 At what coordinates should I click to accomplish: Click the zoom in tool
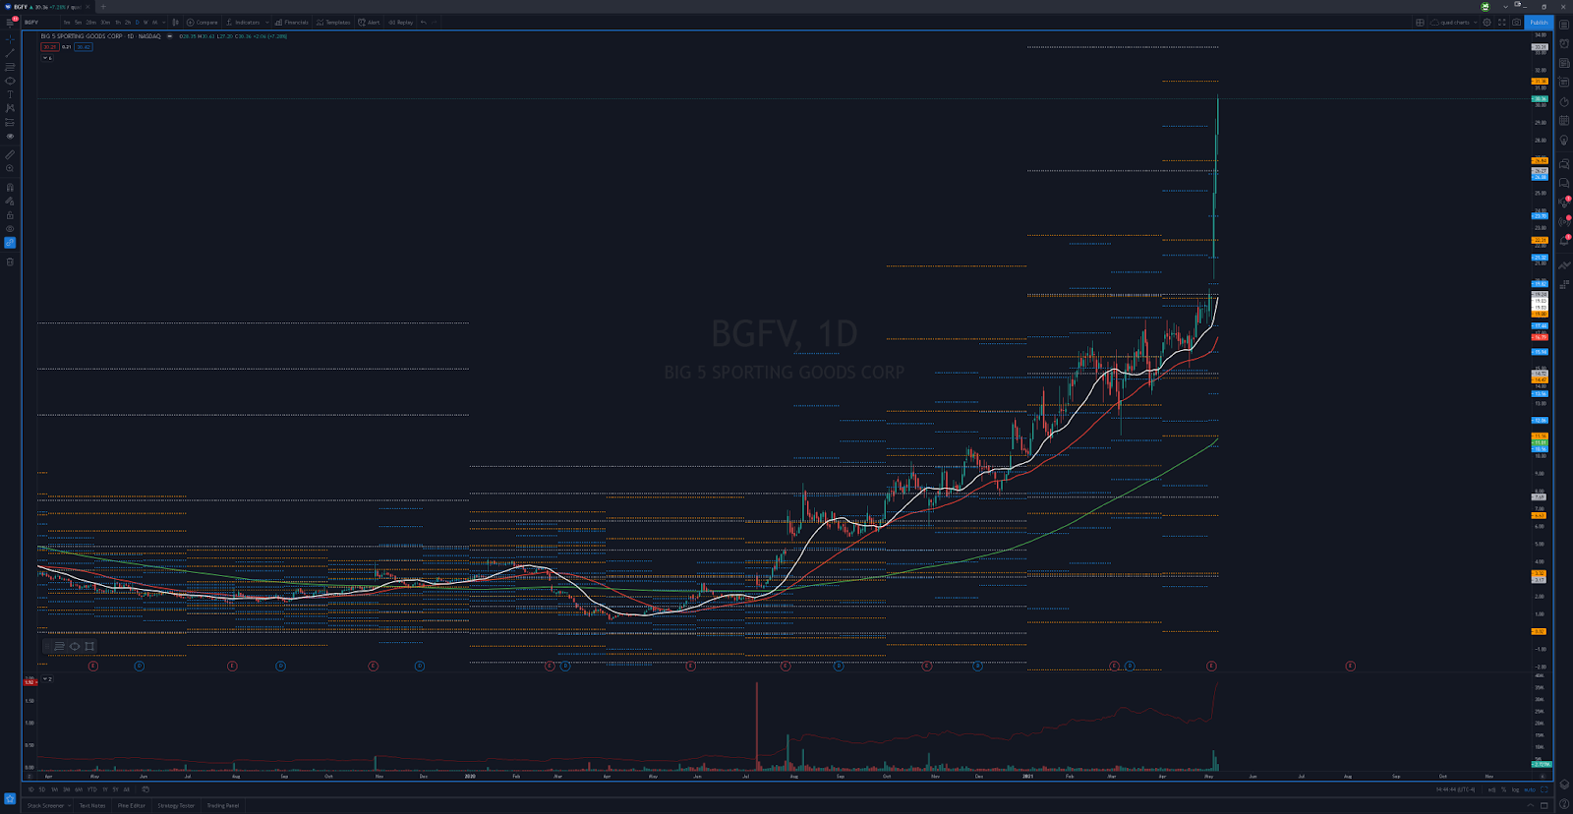tap(10, 168)
